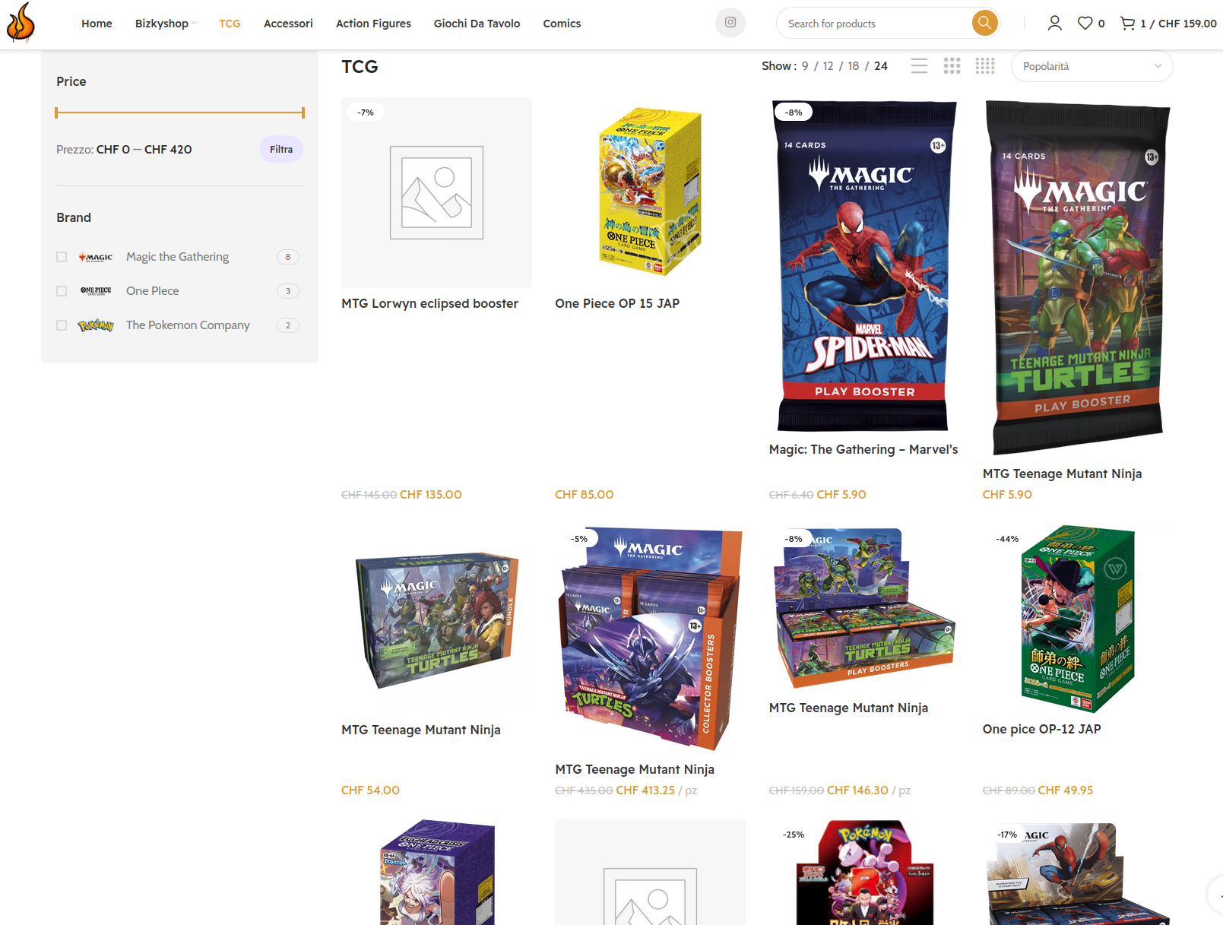
Task: Click the flame logo in header
Action: click(x=21, y=22)
